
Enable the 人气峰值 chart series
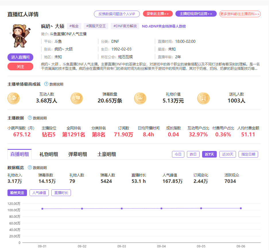coord(39,193)
